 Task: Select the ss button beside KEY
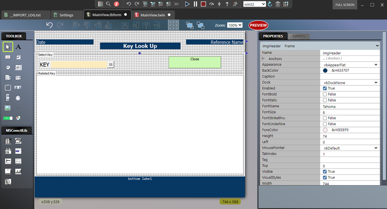(111, 64)
